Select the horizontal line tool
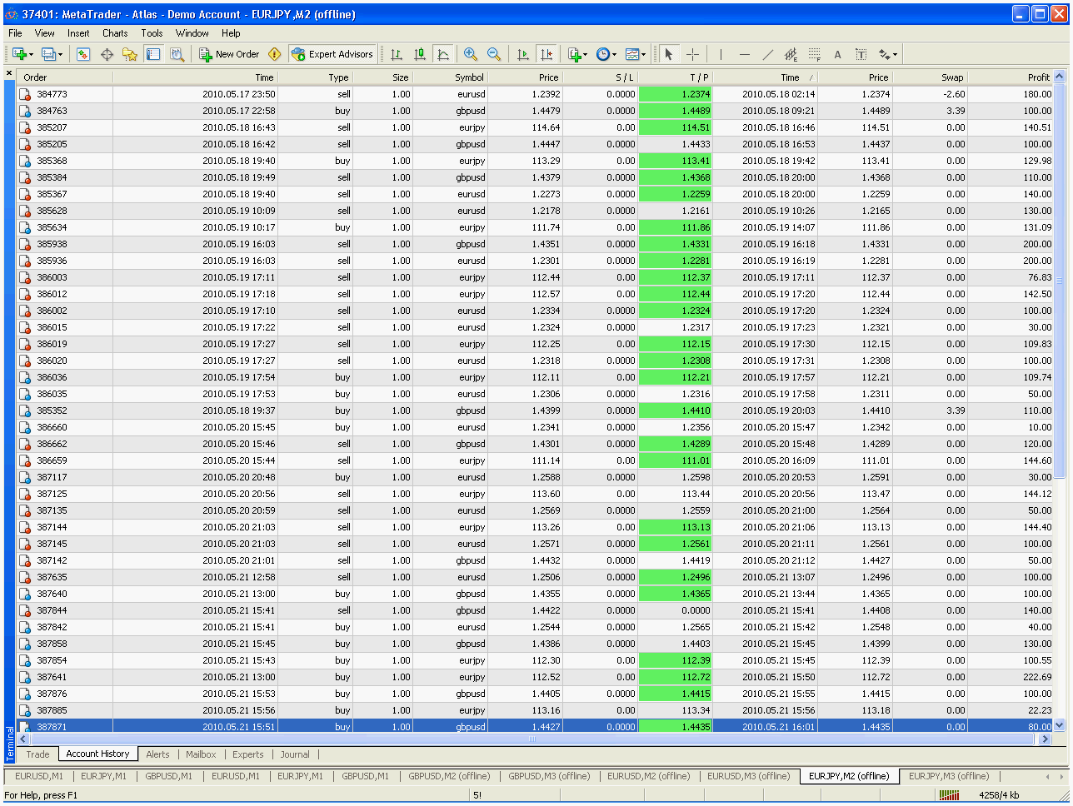The height and width of the screenshot is (806, 1073). click(x=744, y=54)
